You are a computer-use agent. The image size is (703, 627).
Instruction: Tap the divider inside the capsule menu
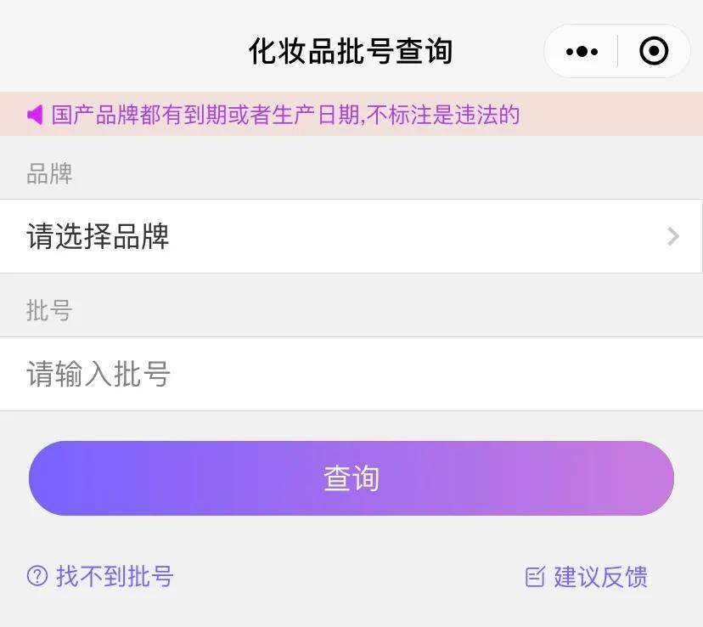click(617, 52)
